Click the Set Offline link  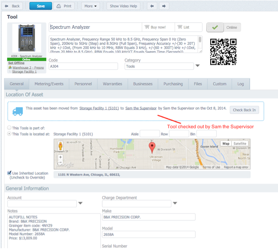(16, 63)
